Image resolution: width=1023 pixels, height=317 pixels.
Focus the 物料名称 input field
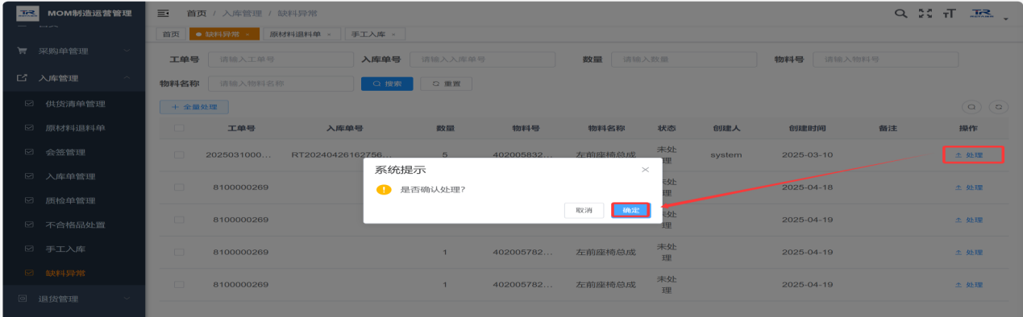(281, 84)
